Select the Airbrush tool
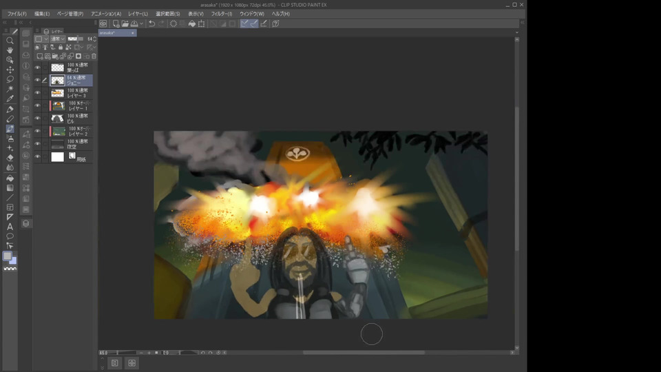 point(10,138)
